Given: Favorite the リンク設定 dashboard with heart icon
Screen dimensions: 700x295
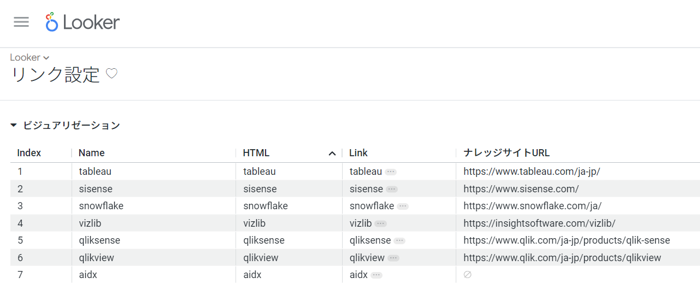Looking at the screenshot, I should click(x=111, y=74).
